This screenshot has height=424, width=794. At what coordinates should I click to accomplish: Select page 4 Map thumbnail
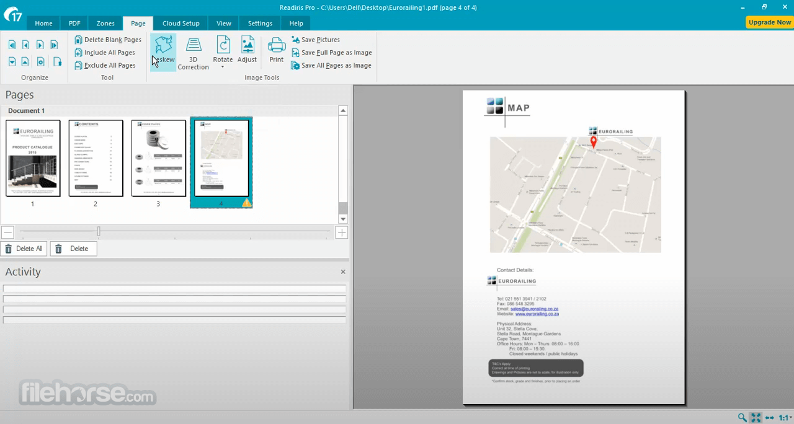click(221, 158)
